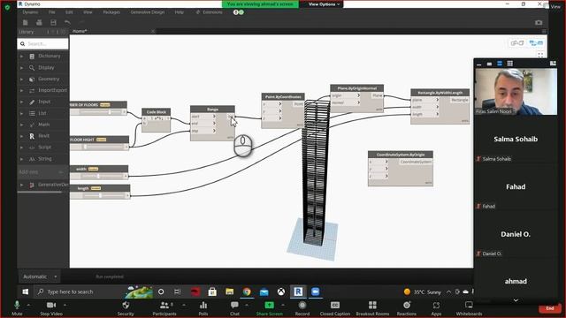
Task: Open Chrome from the Windows taskbar
Action: click(247, 291)
